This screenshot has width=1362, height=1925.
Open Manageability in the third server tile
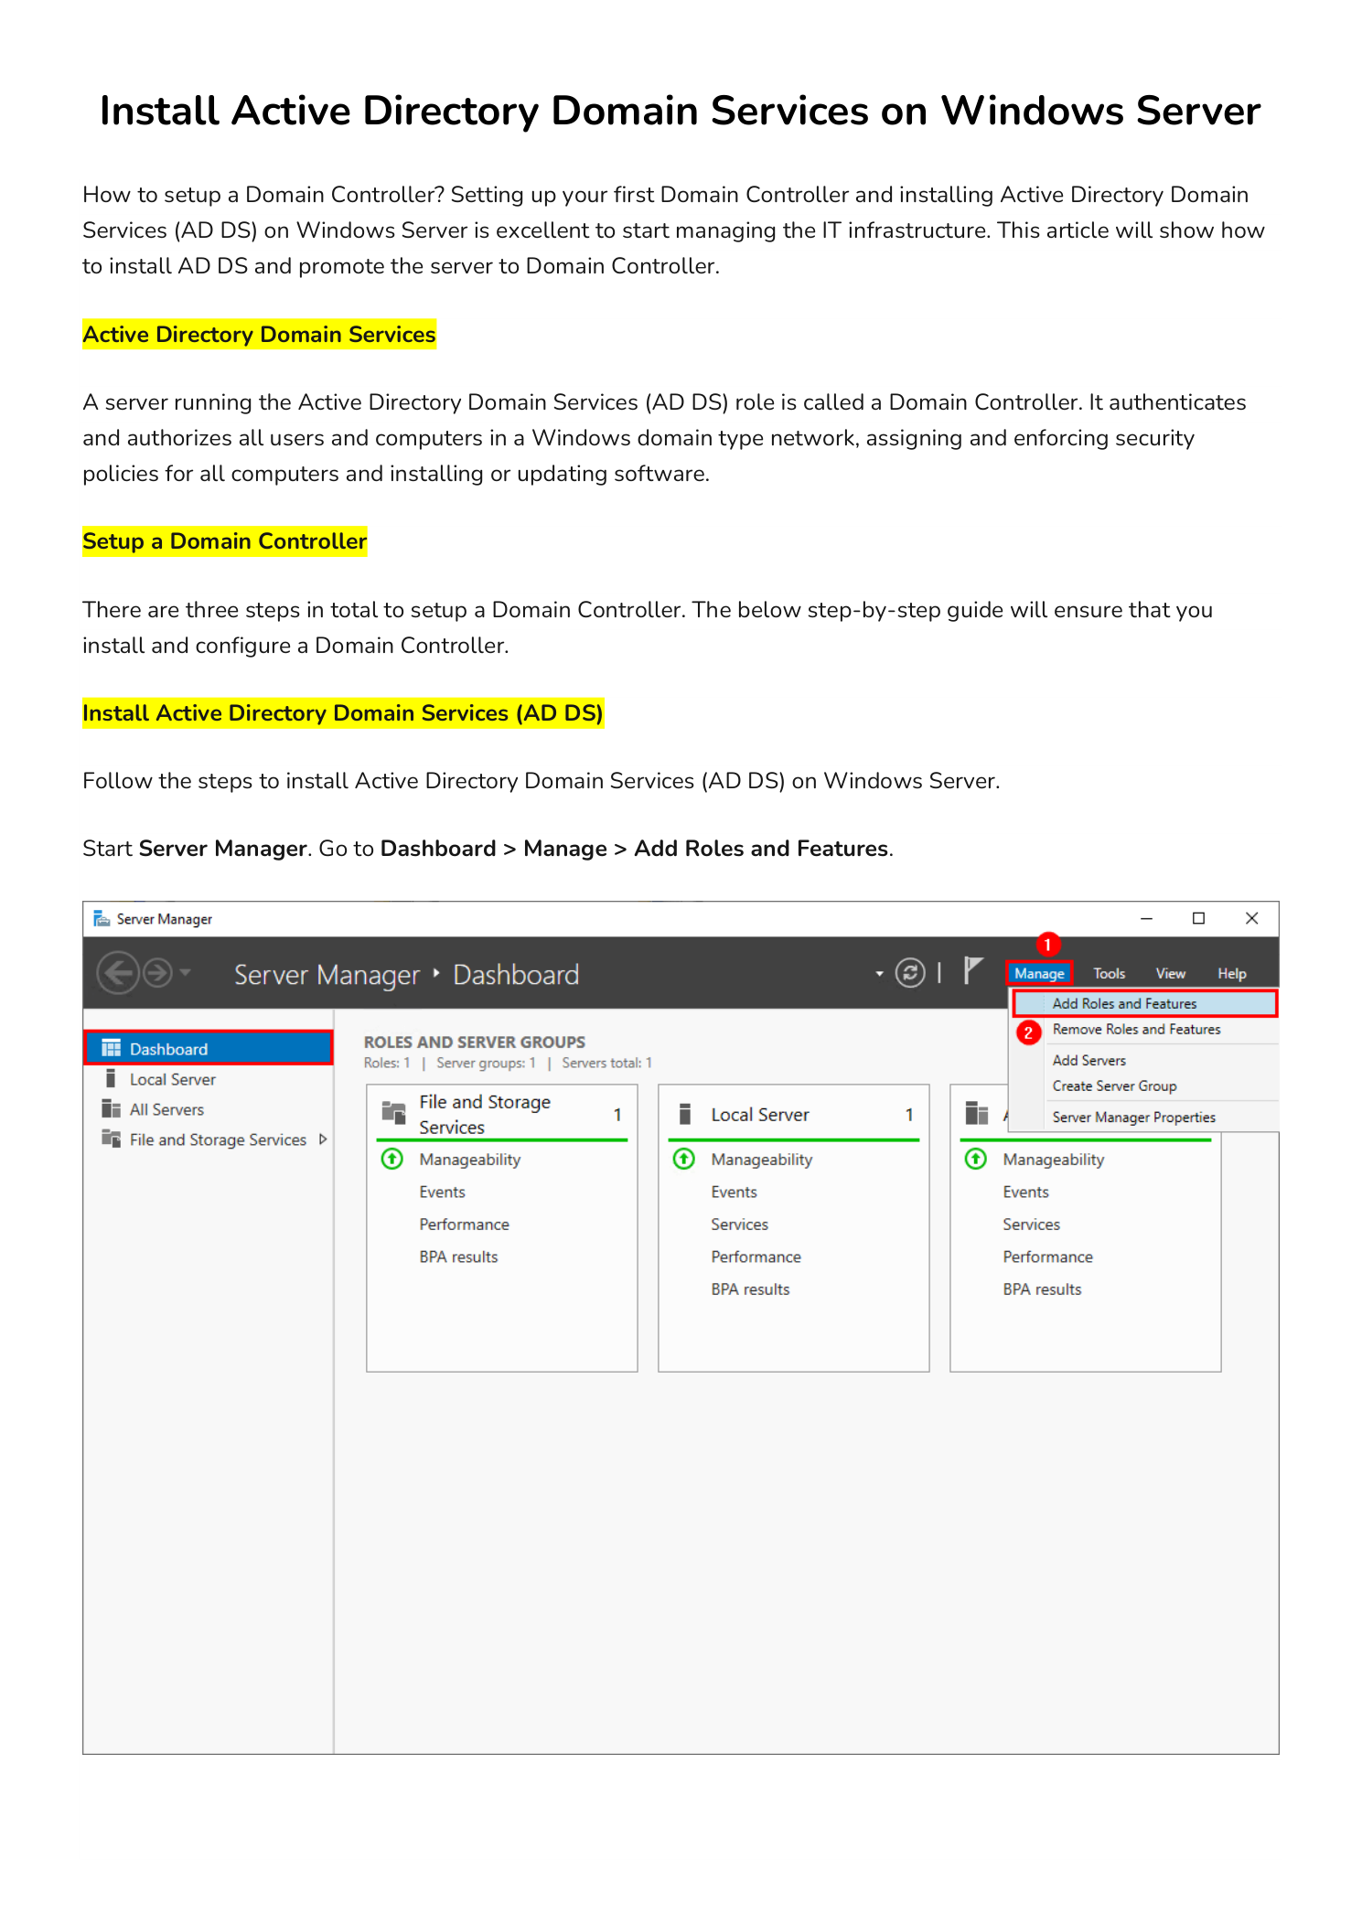click(1054, 1160)
